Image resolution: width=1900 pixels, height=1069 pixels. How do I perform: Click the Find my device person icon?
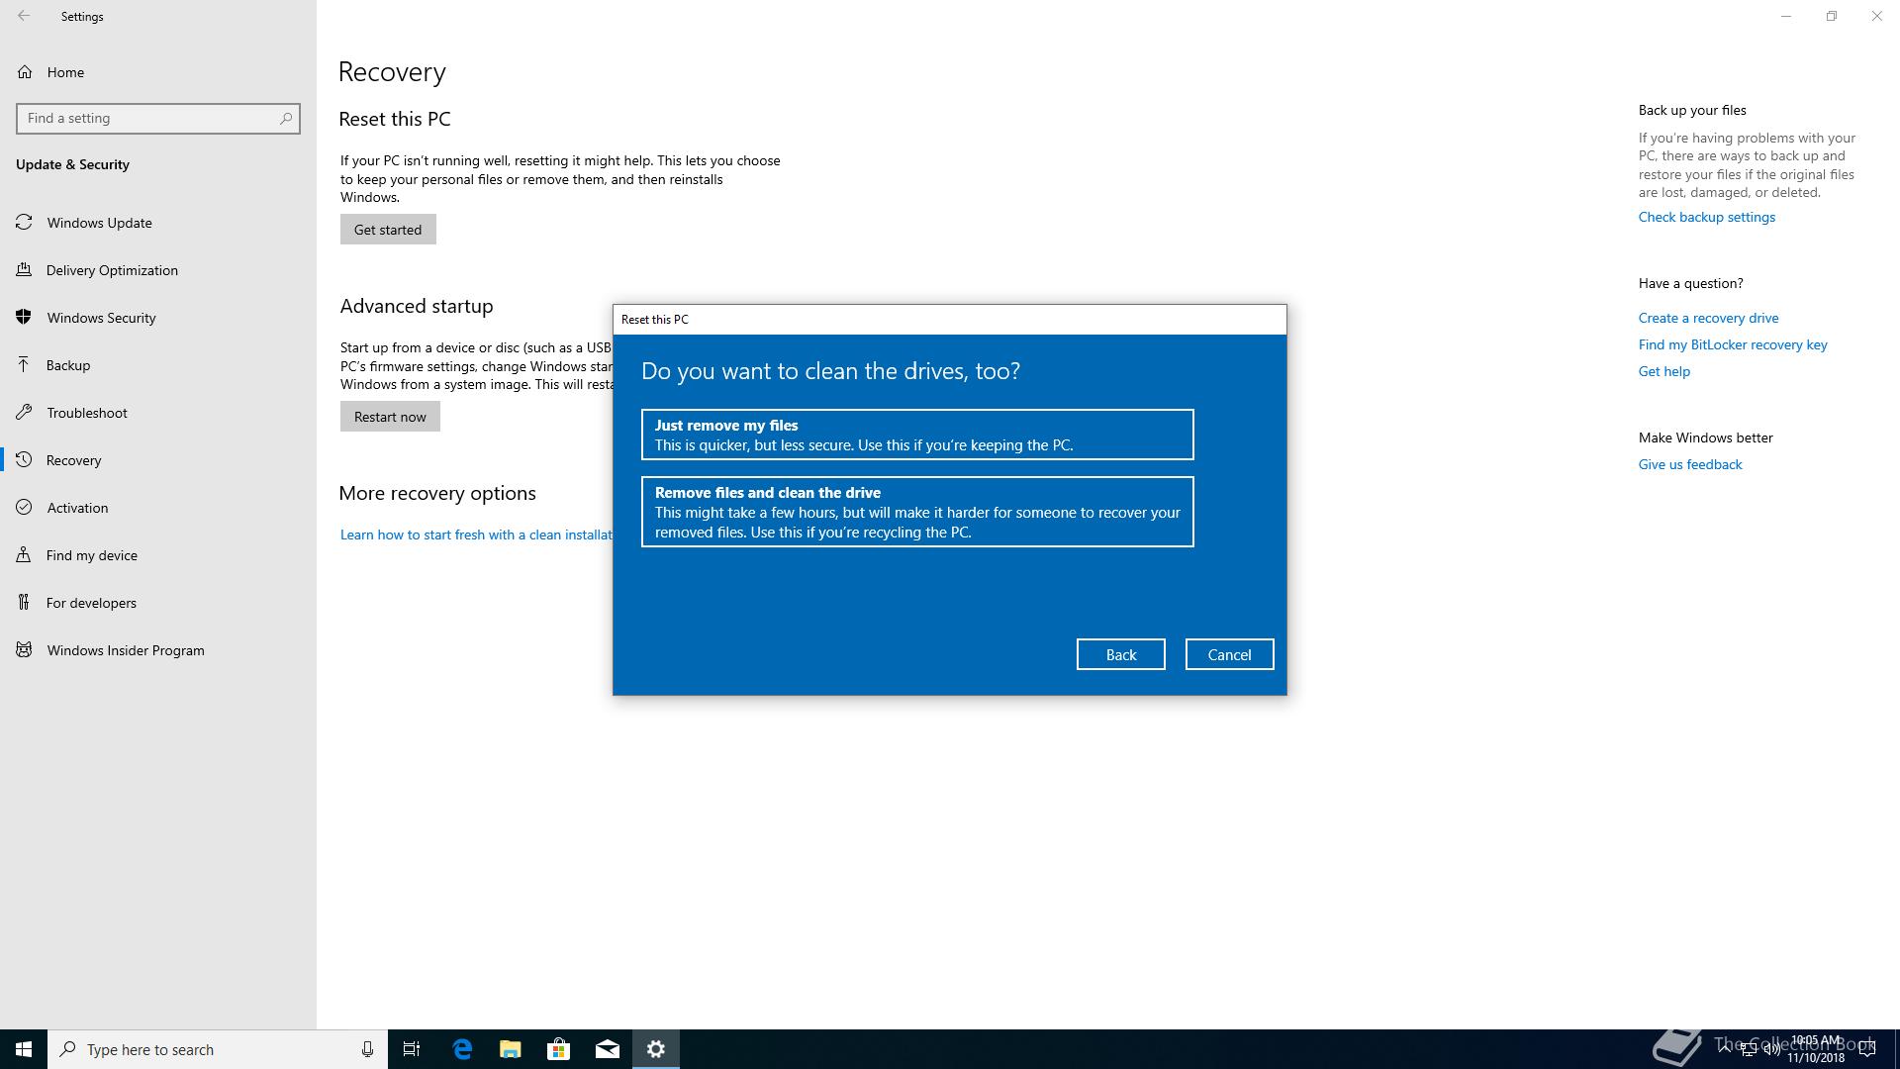(x=25, y=555)
